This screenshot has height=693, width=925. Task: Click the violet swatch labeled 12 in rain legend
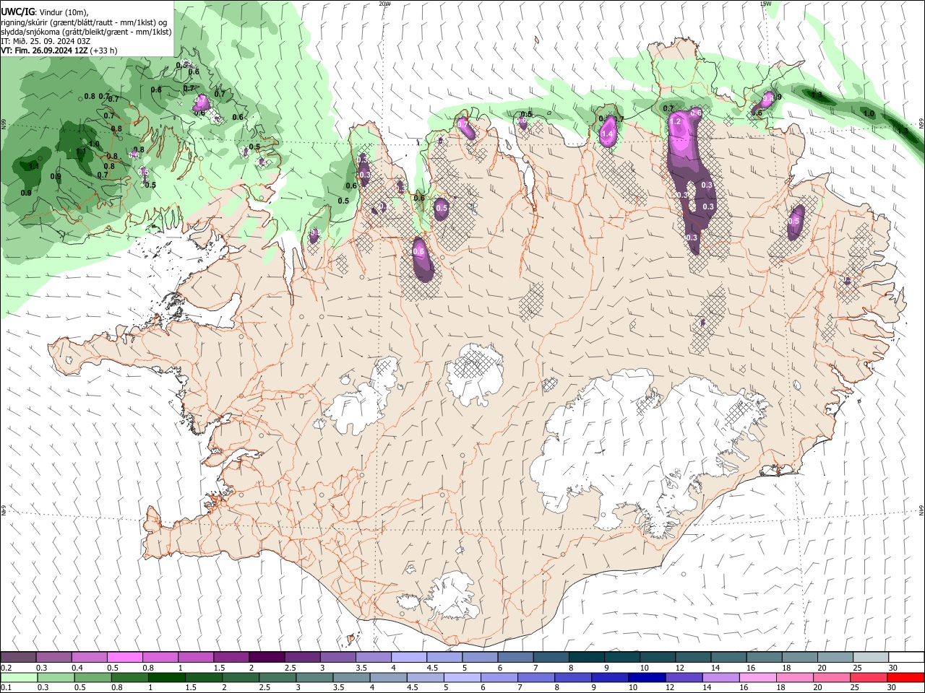(x=684, y=677)
